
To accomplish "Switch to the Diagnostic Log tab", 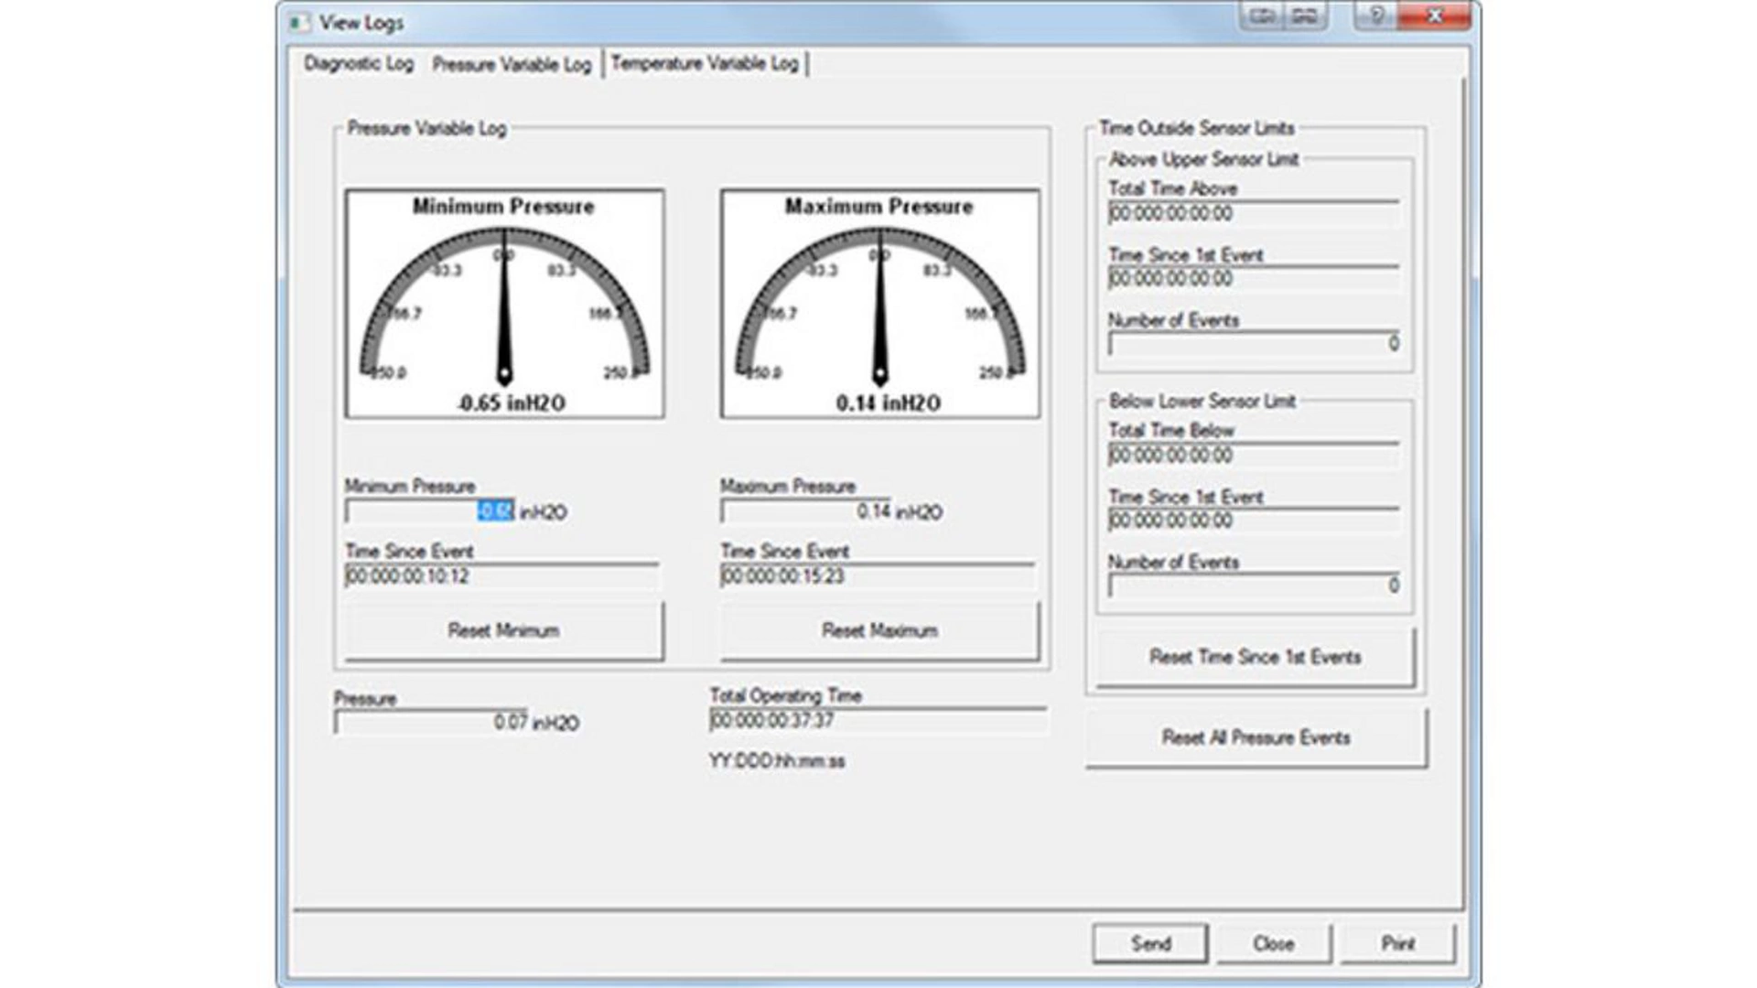I will coord(359,64).
